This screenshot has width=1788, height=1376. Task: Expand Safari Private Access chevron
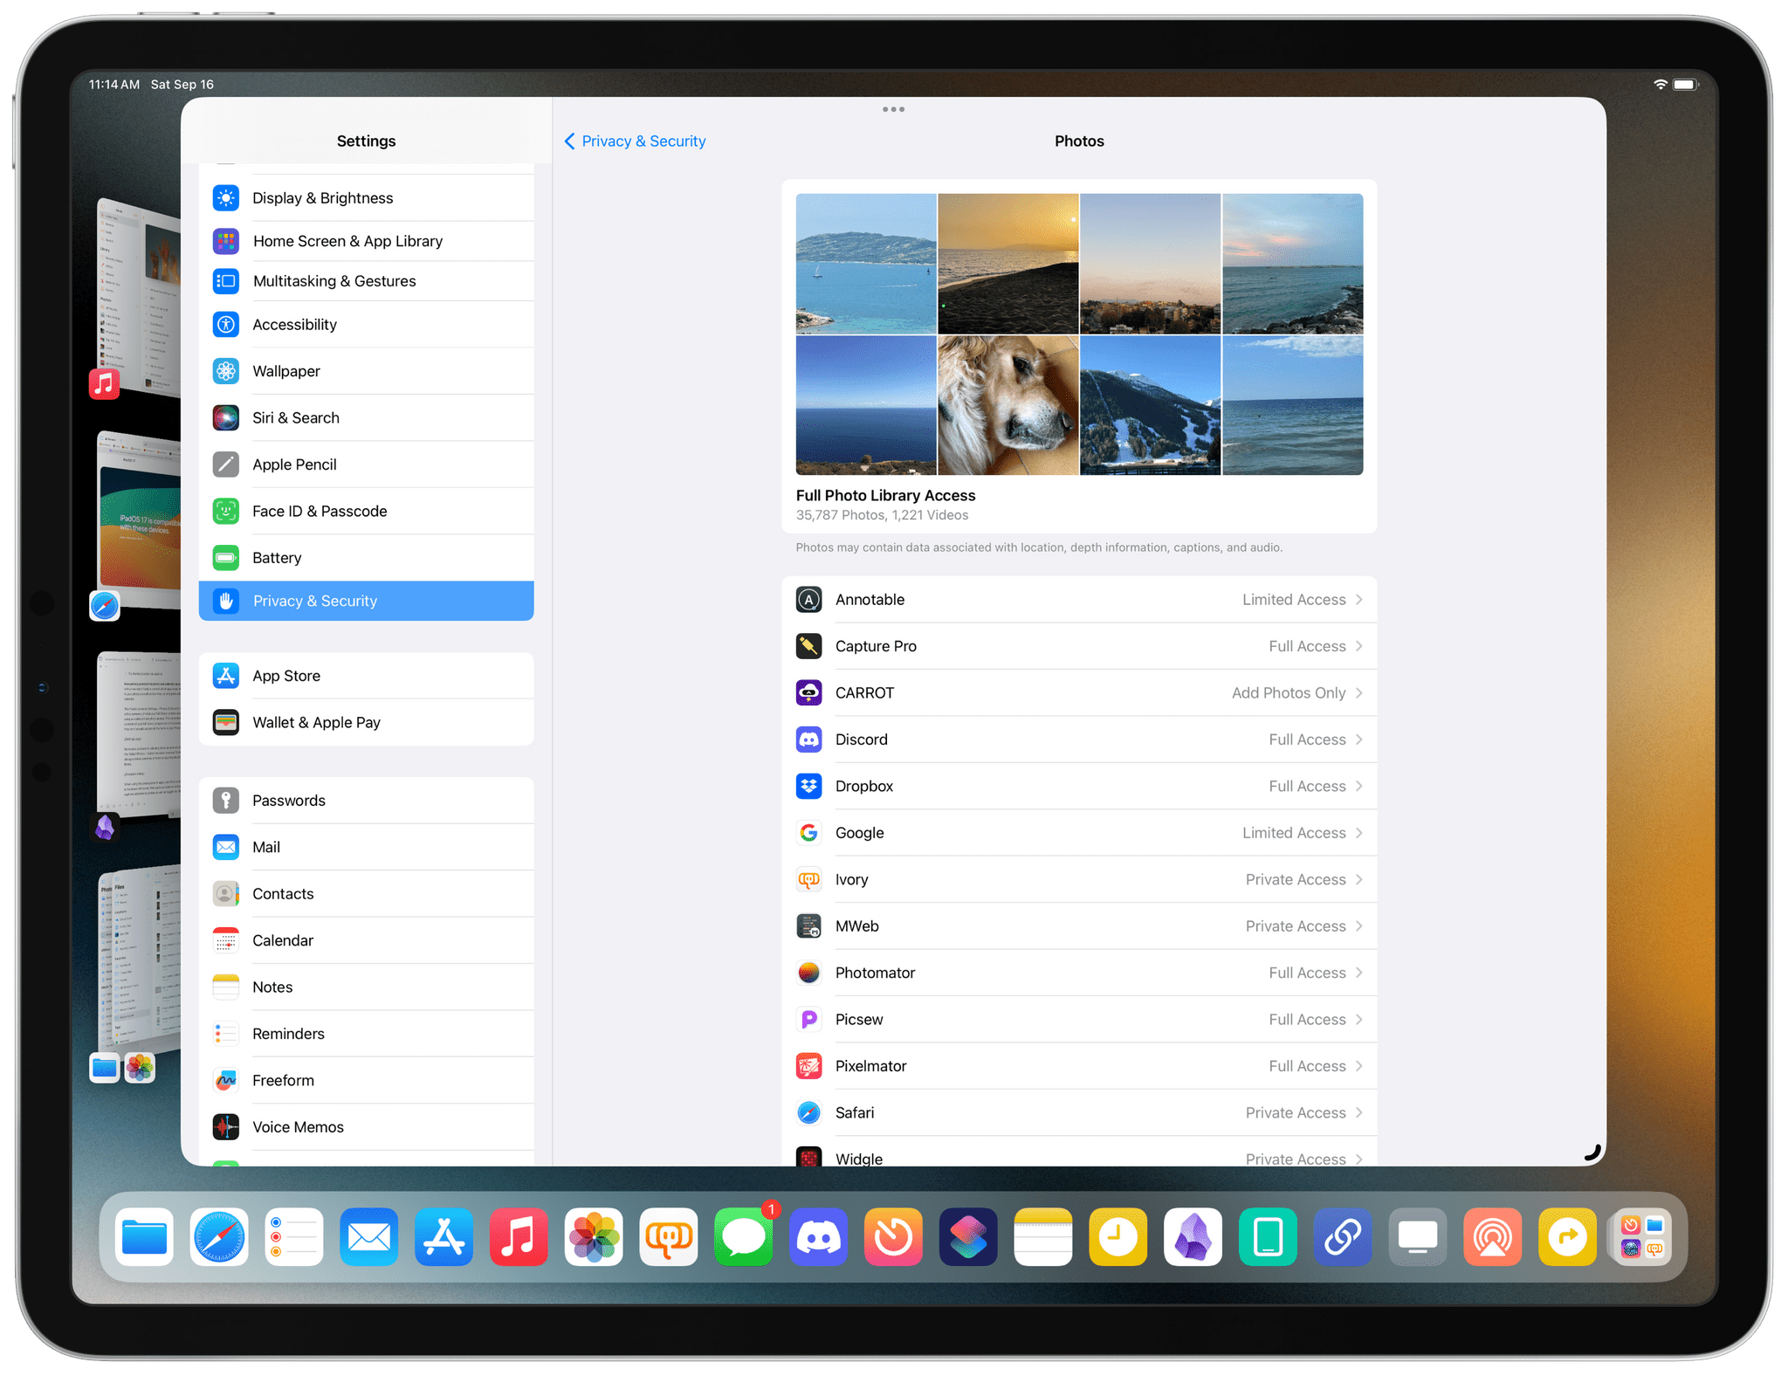pos(1359,1113)
